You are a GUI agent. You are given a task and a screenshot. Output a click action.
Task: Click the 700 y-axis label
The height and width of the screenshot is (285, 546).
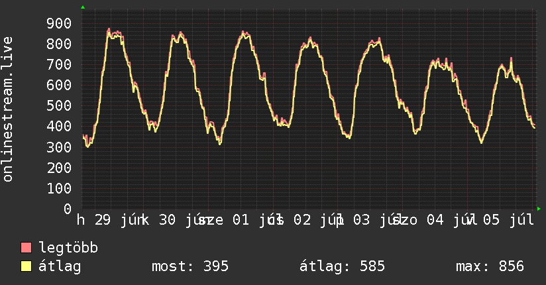click(x=59, y=64)
